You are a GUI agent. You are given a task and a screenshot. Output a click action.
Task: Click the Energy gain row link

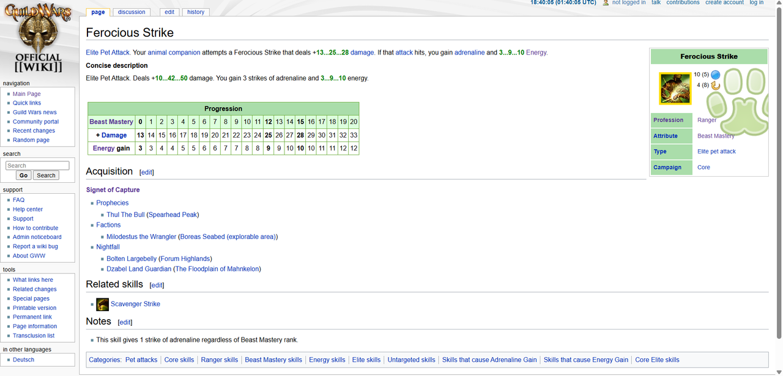(104, 149)
